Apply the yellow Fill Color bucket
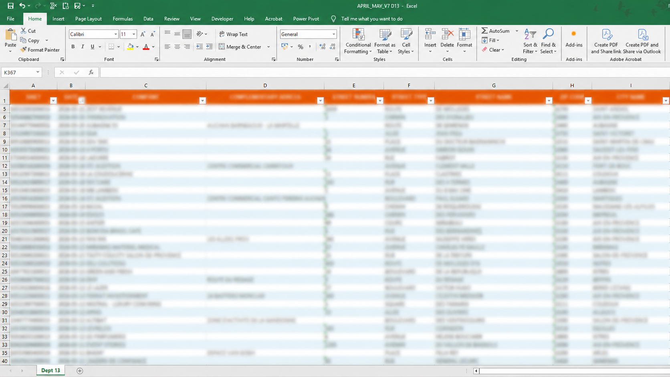This screenshot has width=670, height=377. [x=130, y=47]
